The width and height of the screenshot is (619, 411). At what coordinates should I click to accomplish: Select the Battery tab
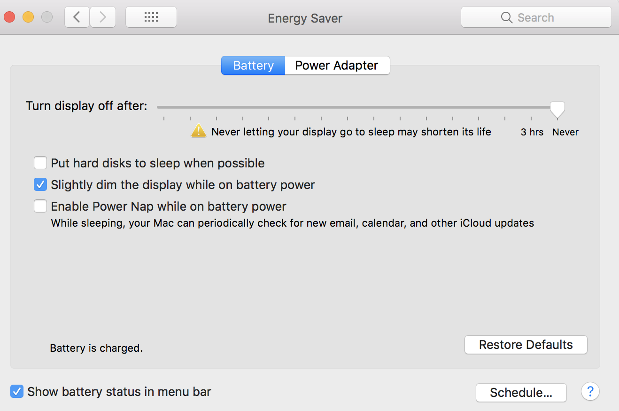(x=253, y=65)
